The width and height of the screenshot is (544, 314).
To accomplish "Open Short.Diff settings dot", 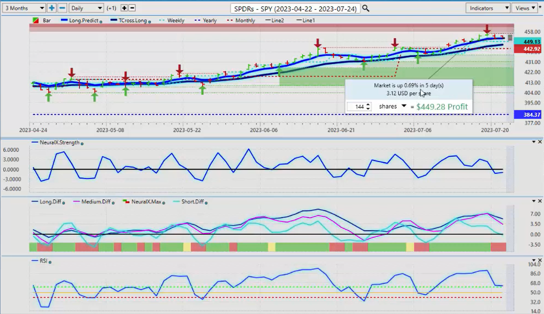I will 207,203.
